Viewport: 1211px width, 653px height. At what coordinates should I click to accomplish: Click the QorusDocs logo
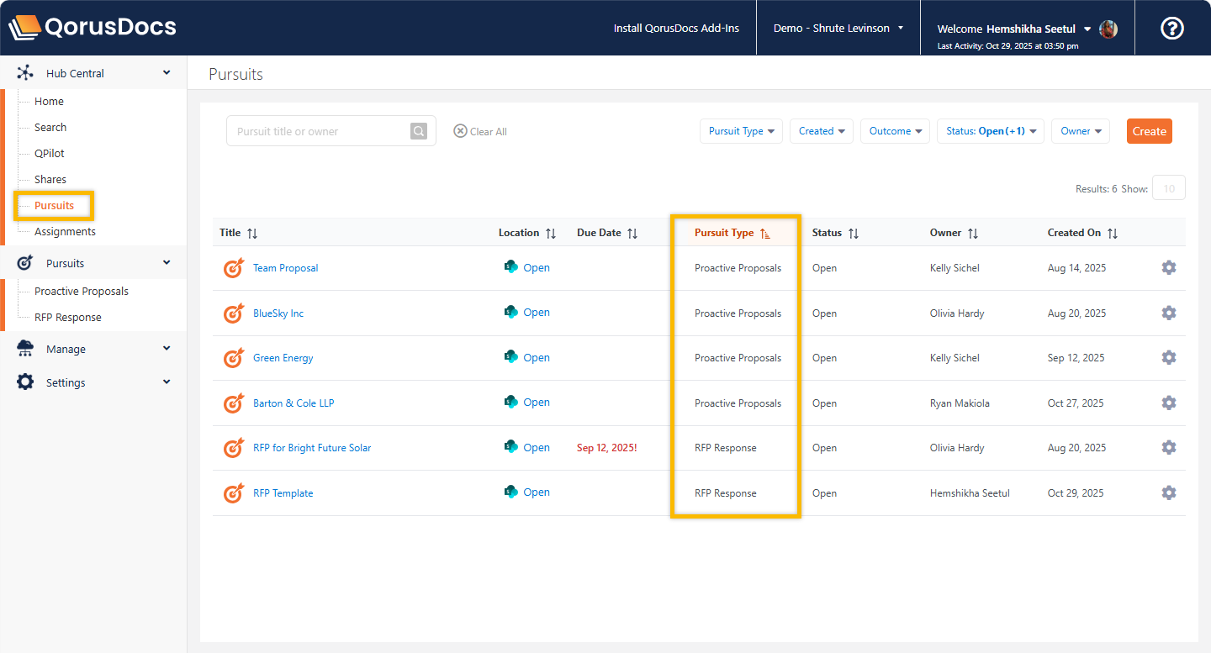point(93,27)
